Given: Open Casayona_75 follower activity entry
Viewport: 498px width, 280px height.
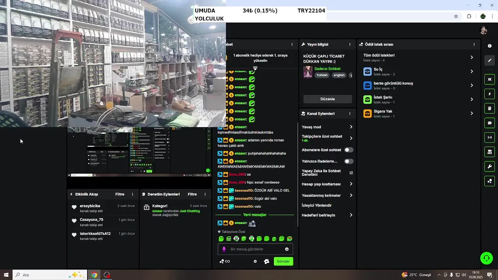Looking at the screenshot, I should (103, 222).
